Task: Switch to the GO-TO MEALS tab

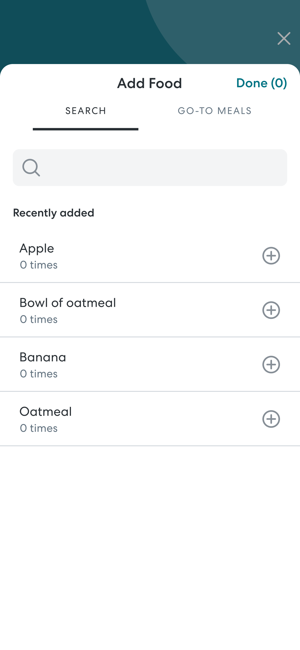Action: click(215, 111)
